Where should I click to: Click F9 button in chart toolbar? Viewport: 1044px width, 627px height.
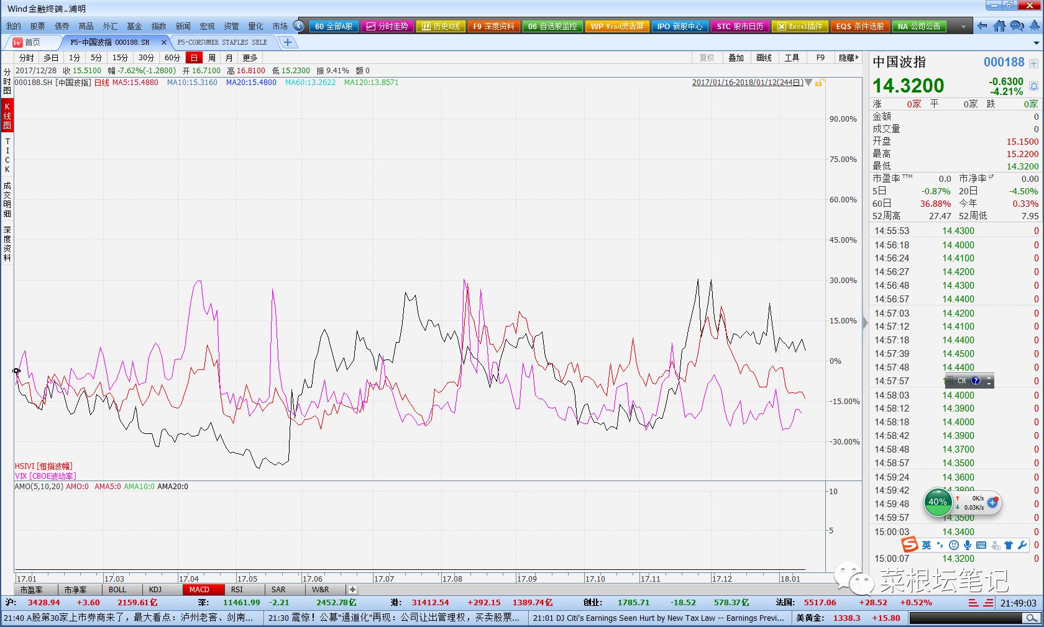(820, 58)
